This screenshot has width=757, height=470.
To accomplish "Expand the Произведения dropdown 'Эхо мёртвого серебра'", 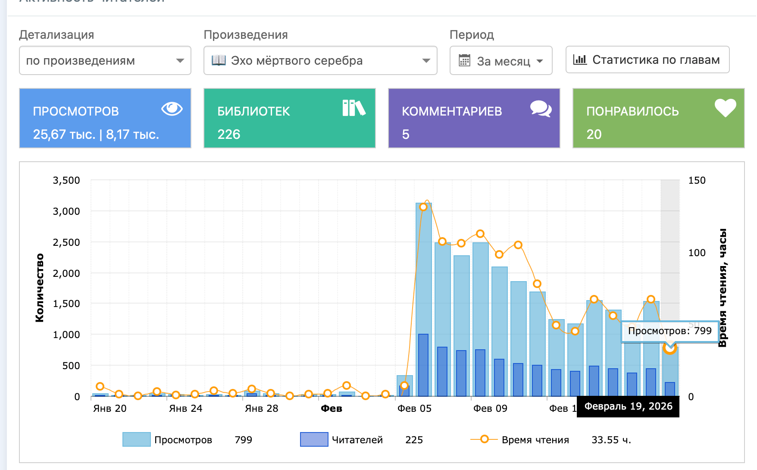I will click(320, 61).
